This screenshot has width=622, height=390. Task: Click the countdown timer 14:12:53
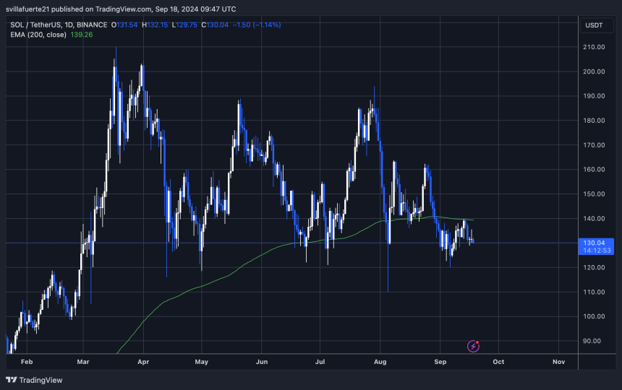597,250
